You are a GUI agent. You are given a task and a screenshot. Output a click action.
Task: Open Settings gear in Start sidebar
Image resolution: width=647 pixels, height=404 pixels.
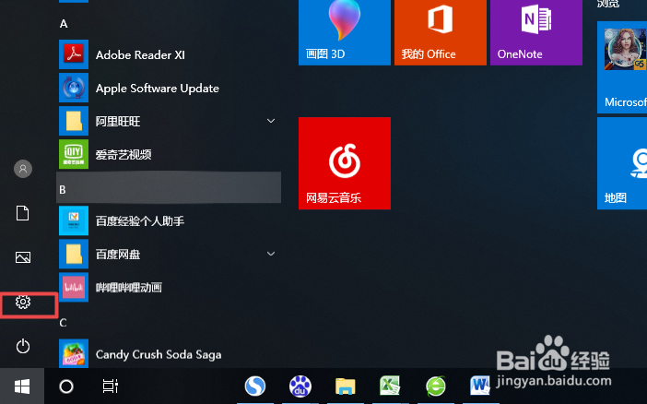pos(23,302)
